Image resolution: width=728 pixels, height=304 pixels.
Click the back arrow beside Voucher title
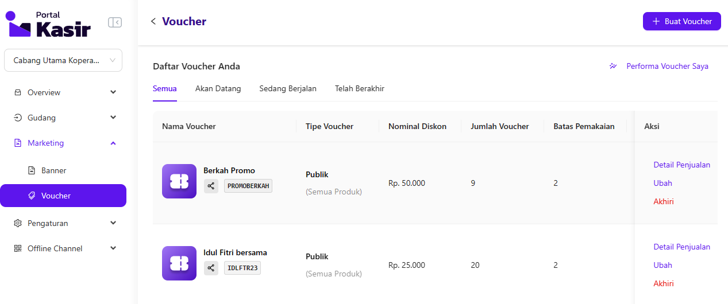[x=153, y=21]
